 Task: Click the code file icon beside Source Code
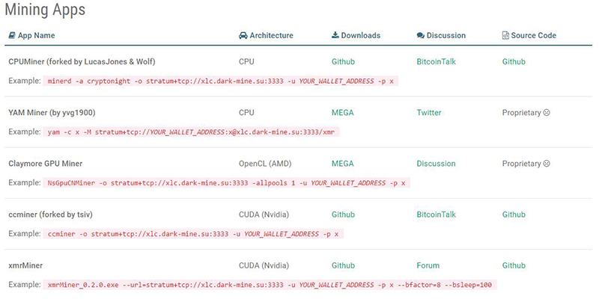[505, 35]
